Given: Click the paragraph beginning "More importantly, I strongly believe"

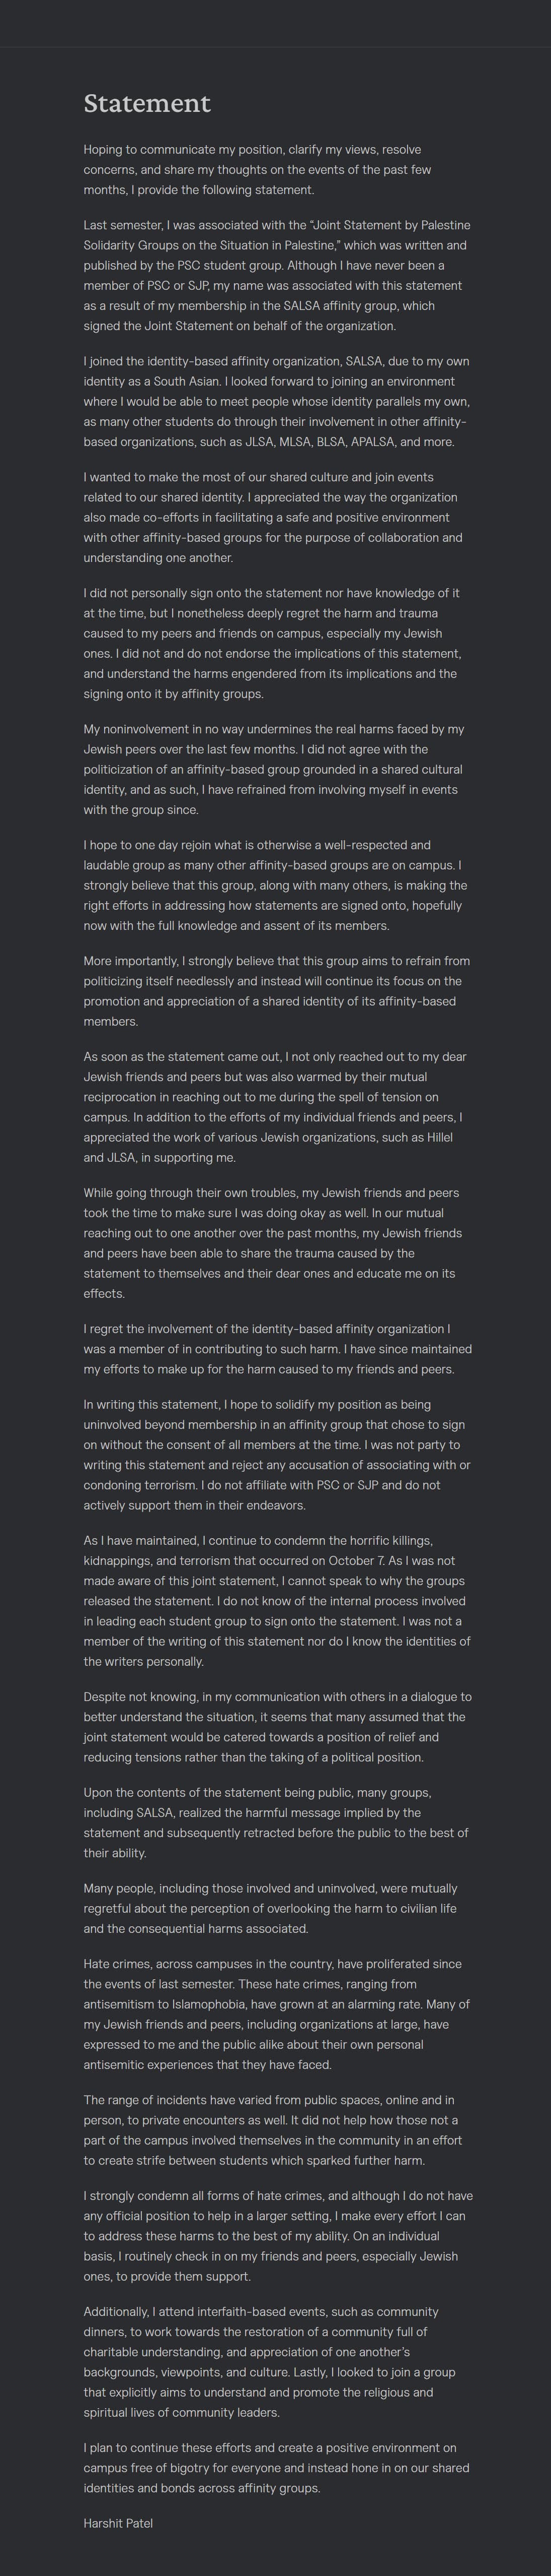Looking at the screenshot, I should click(x=276, y=991).
